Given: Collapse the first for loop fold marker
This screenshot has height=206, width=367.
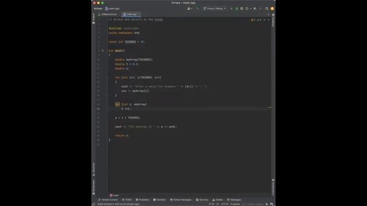Looking at the screenshot, I should coord(108,77).
